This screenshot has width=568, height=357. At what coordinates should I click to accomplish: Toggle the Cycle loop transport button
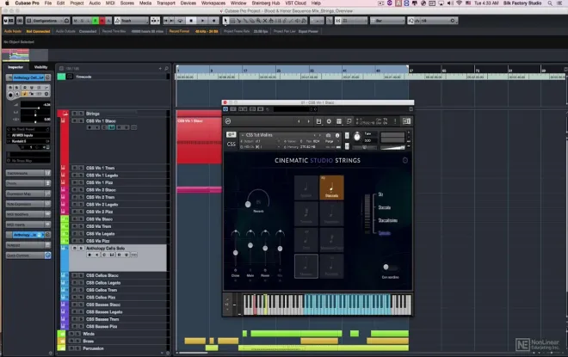[x=180, y=21]
